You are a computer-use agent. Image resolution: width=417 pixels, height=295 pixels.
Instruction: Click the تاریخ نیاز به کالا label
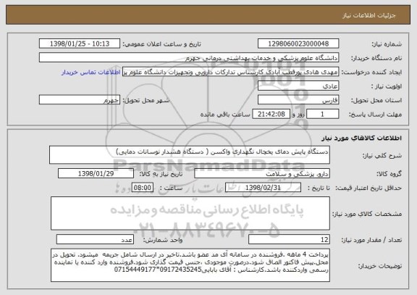click(x=161, y=174)
